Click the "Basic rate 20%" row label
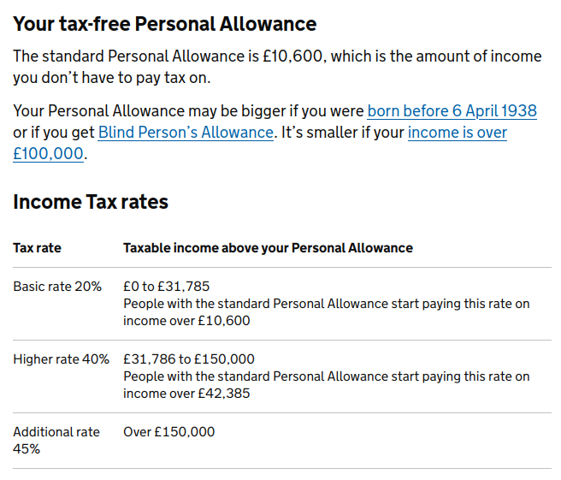This screenshot has height=480, width=561. [57, 287]
